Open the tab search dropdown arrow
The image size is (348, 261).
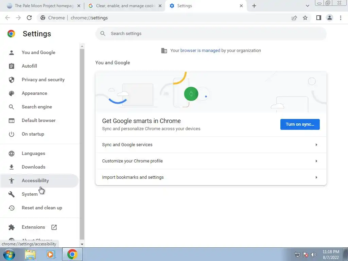307,6
